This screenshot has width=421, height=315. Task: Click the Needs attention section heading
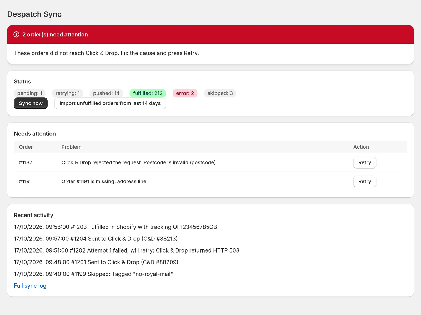click(x=35, y=134)
